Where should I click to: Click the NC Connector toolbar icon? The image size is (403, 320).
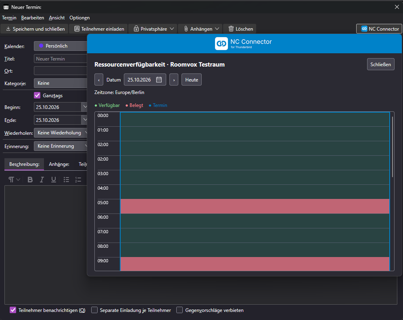coord(364,29)
